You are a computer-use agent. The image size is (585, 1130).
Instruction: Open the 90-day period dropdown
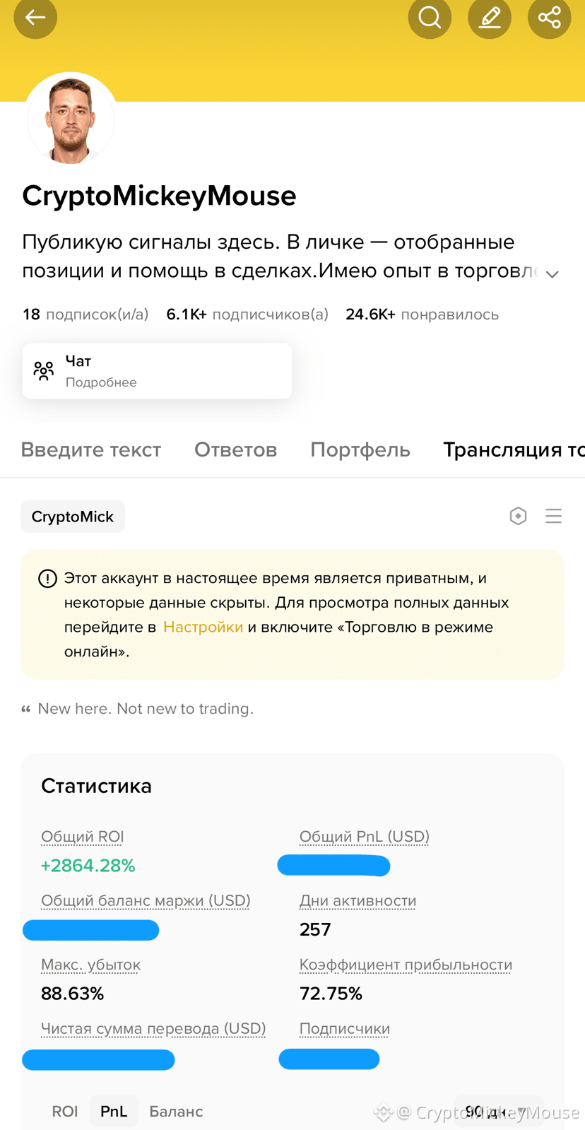click(x=499, y=1112)
